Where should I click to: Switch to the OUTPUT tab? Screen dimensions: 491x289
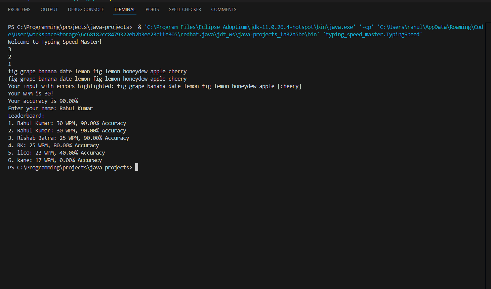pyautogui.click(x=49, y=9)
